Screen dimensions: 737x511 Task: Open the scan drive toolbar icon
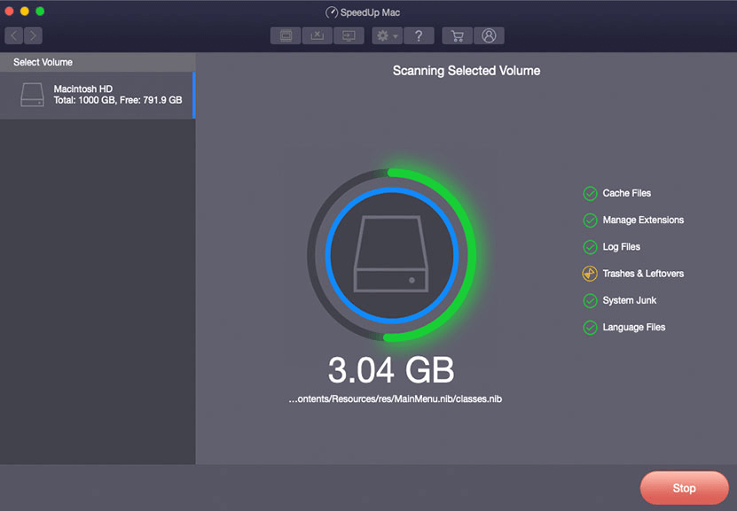coord(284,35)
